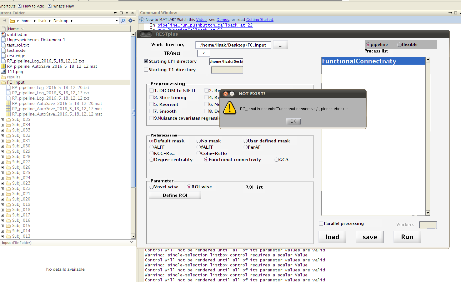Select the Degree centrality option
Image resolution: width=461 pixels, height=282 pixels.
pos(152,160)
